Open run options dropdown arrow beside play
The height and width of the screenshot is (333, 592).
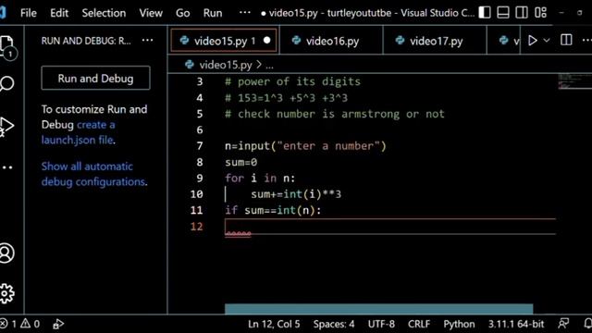[547, 41]
